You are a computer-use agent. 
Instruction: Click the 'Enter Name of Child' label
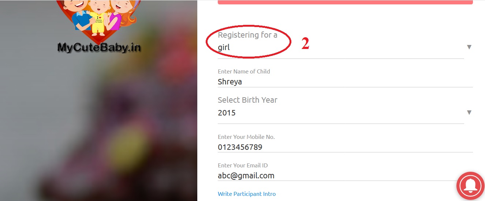coord(244,72)
